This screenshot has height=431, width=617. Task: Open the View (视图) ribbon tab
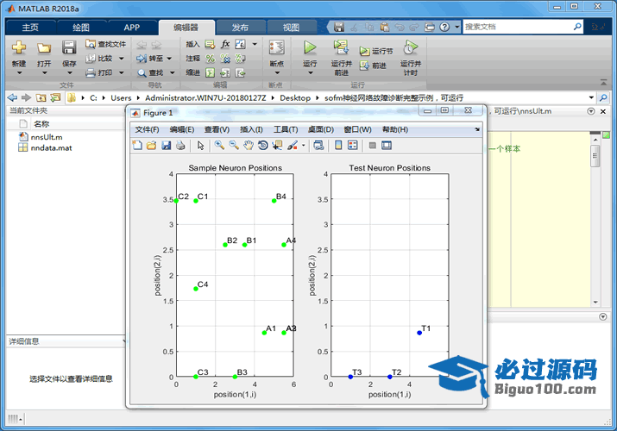291,27
